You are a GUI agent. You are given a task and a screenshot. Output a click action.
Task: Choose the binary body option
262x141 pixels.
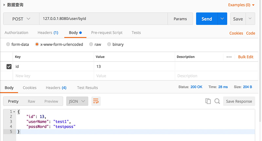109,44
